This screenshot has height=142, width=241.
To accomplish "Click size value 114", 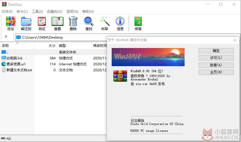I will click(x=53, y=64).
